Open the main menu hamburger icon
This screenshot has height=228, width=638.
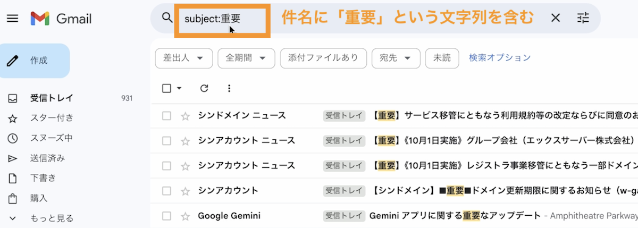[12, 19]
